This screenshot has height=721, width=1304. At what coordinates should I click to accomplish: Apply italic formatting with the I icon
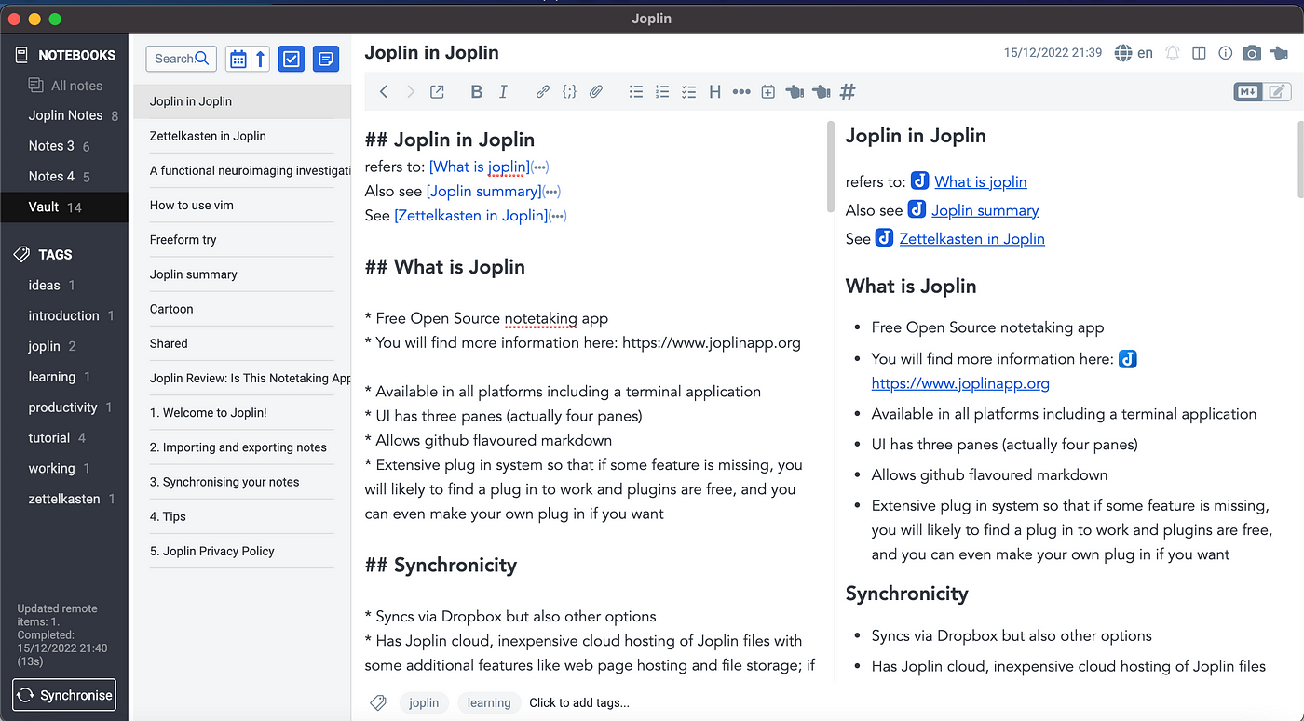(x=503, y=91)
